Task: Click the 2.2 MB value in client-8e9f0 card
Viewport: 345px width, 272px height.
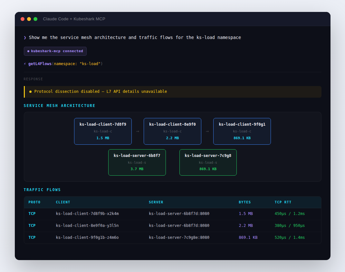Action: coord(173,138)
